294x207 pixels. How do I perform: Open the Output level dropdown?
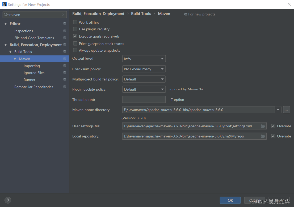tap(144, 59)
